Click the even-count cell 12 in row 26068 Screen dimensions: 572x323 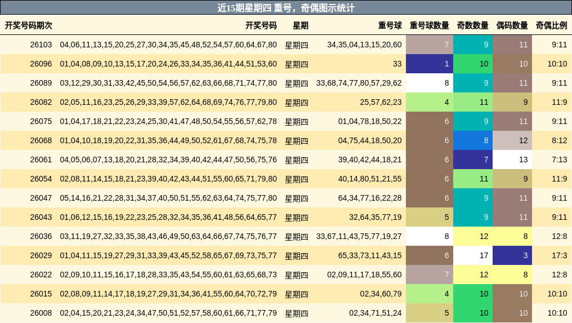512,140
